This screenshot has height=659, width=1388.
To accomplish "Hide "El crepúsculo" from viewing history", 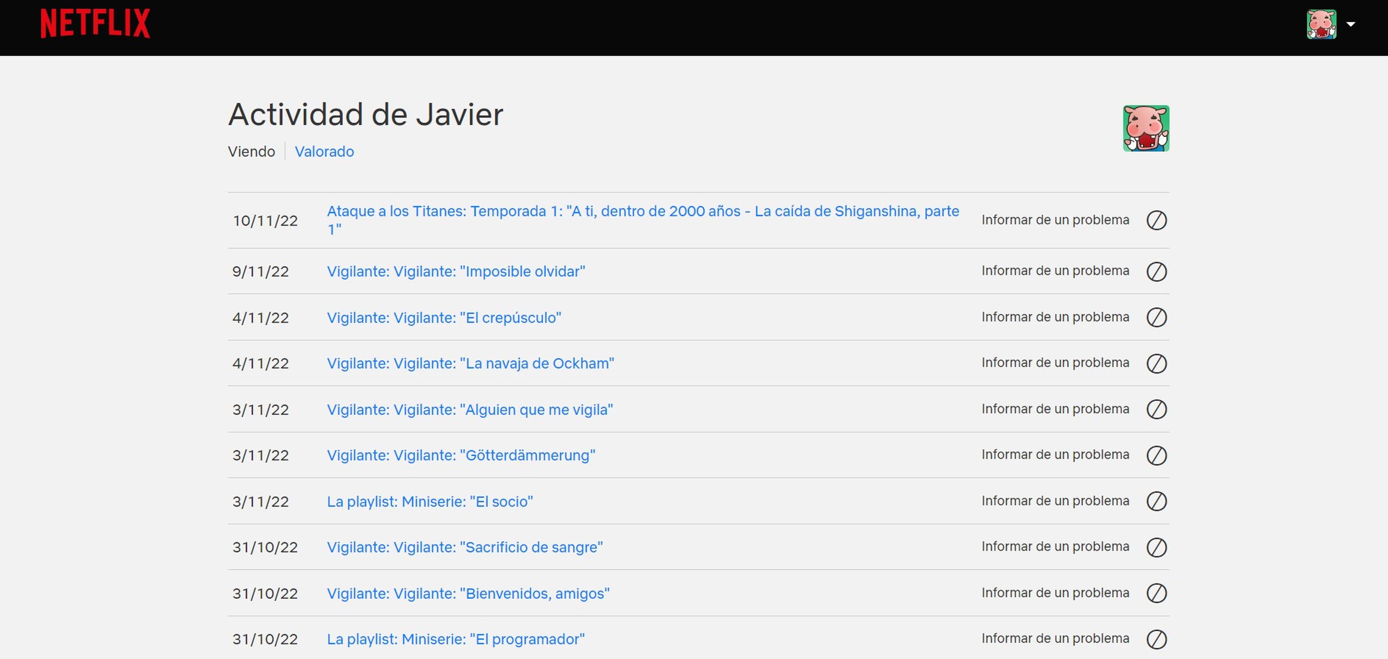I will pyautogui.click(x=1156, y=317).
